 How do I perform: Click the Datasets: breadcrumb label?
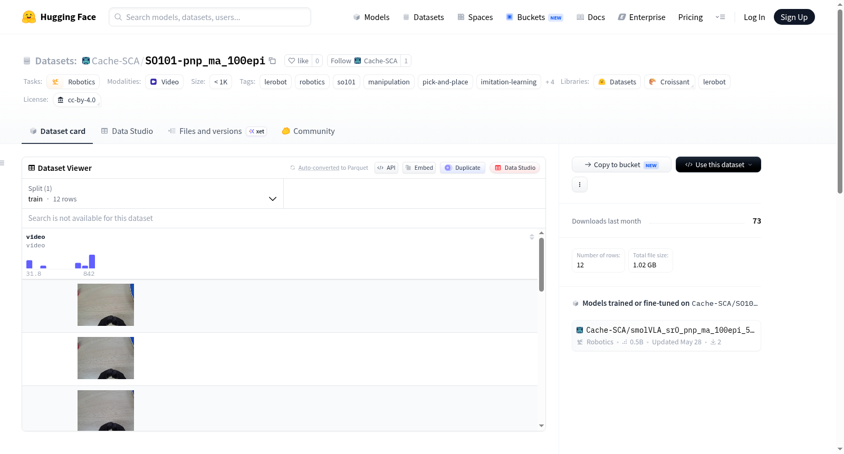56,61
